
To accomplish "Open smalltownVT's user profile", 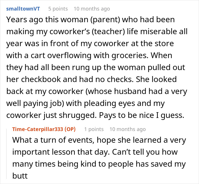I will 23,9.
